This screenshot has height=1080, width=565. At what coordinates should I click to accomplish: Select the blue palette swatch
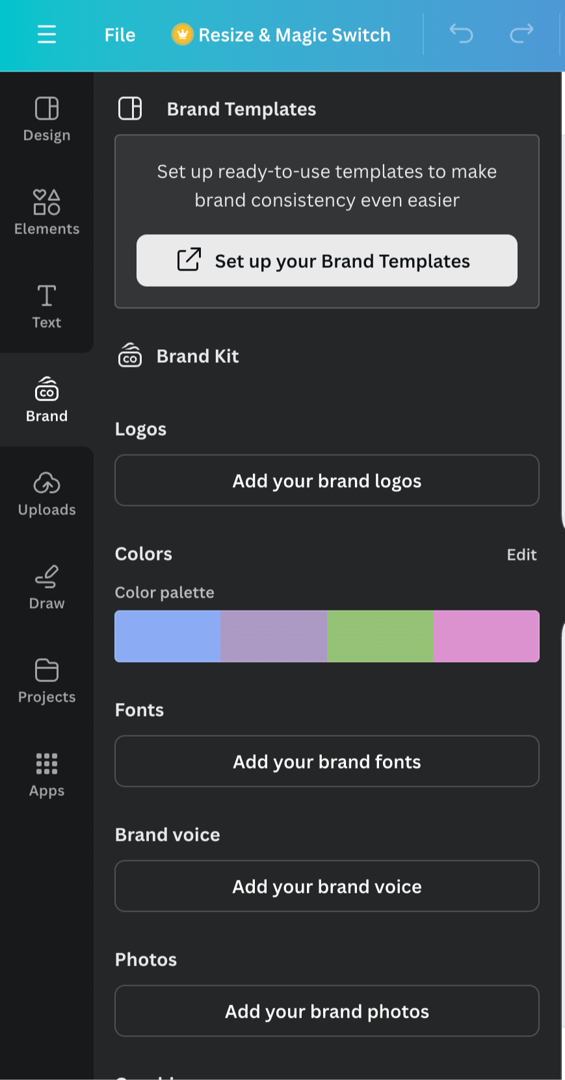pyautogui.click(x=168, y=637)
